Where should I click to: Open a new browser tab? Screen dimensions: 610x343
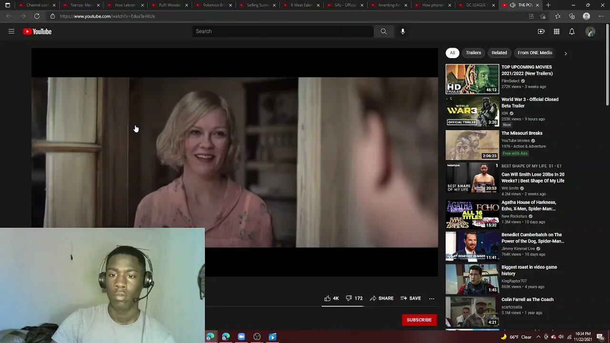click(x=548, y=5)
